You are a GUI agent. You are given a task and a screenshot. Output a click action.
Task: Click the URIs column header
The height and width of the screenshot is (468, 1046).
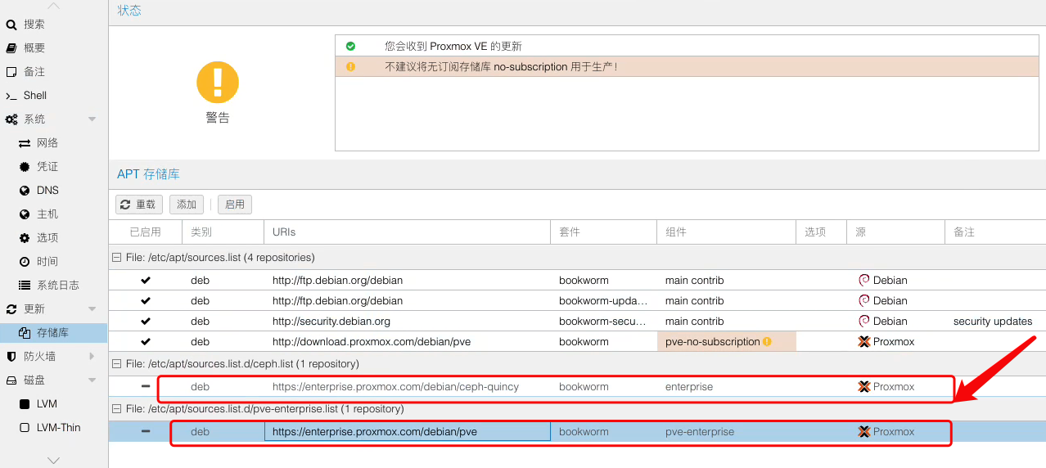point(407,232)
